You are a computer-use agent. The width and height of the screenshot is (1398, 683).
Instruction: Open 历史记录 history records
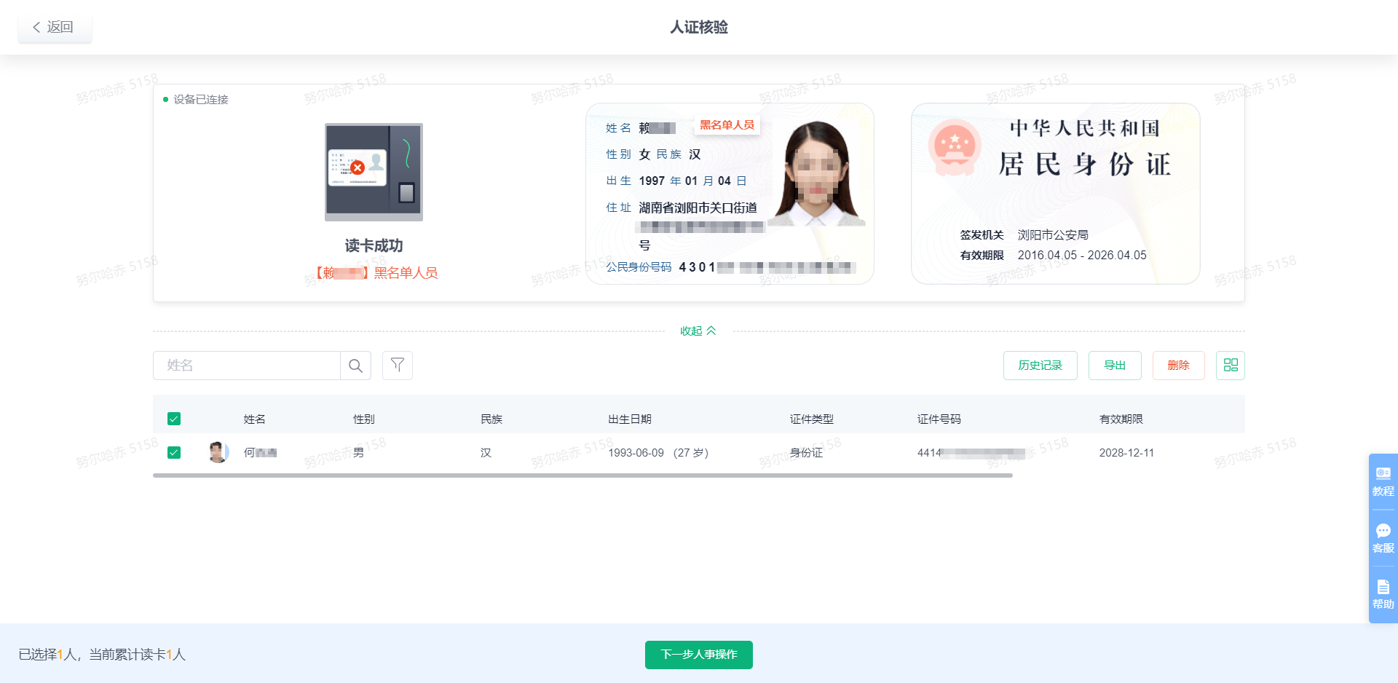tap(1040, 366)
